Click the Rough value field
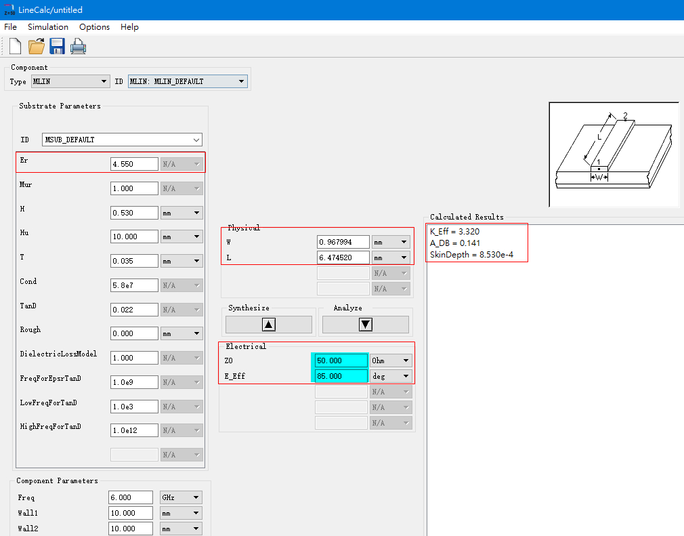The image size is (684, 536). click(134, 333)
